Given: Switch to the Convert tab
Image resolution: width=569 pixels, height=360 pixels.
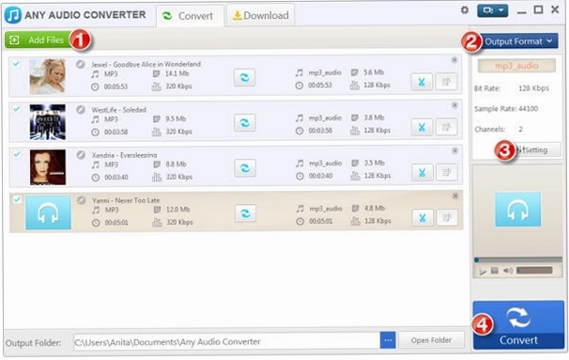Looking at the screenshot, I should (x=191, y=16).
